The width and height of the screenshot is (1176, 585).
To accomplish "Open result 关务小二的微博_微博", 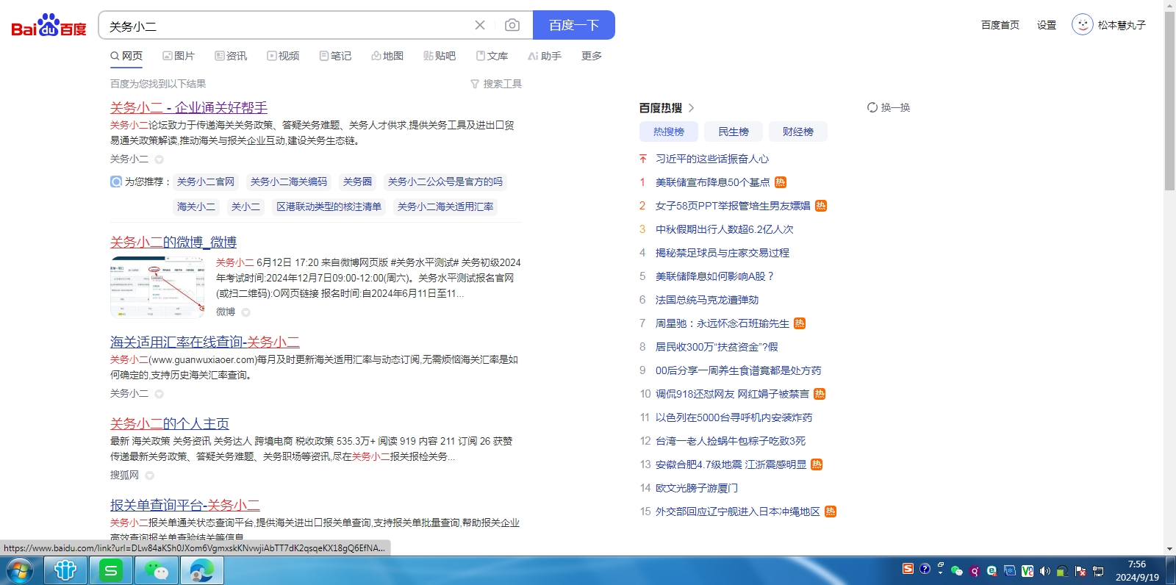I will 173,242.
